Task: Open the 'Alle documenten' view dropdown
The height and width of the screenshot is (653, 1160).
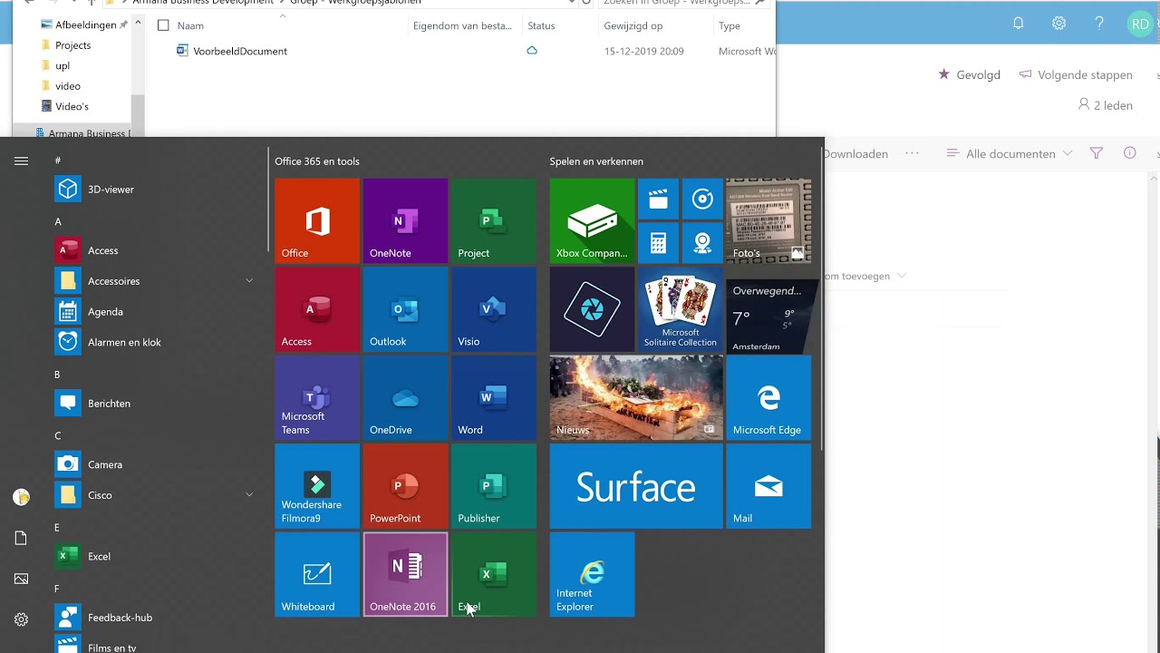Action: pos(1010,153)
